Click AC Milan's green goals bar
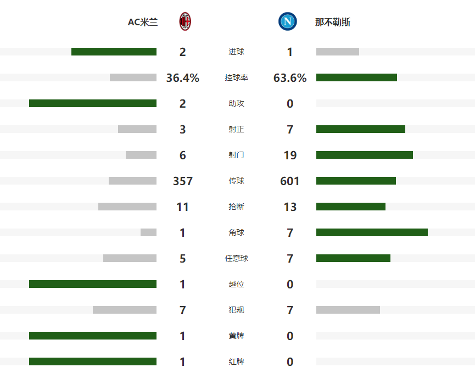475x384 pixels. coord(114,52)
